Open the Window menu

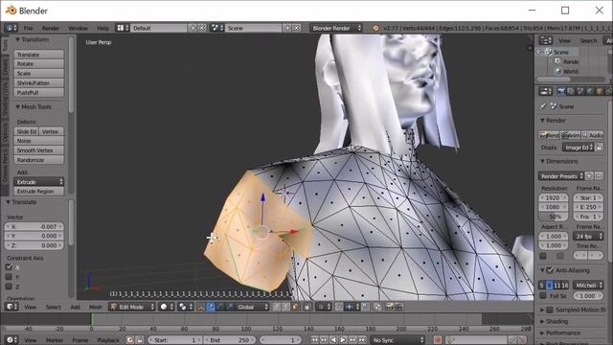[x=78, y=28]
